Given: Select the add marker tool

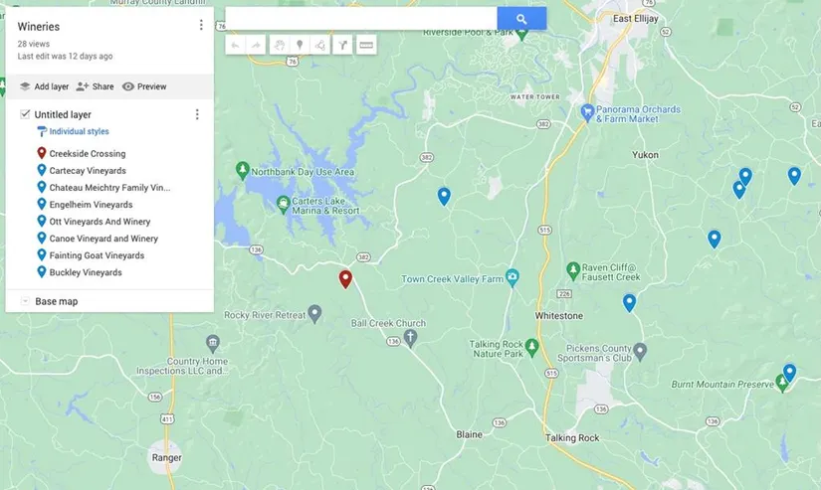Looking at the screenshot, I should coord(300,45).
